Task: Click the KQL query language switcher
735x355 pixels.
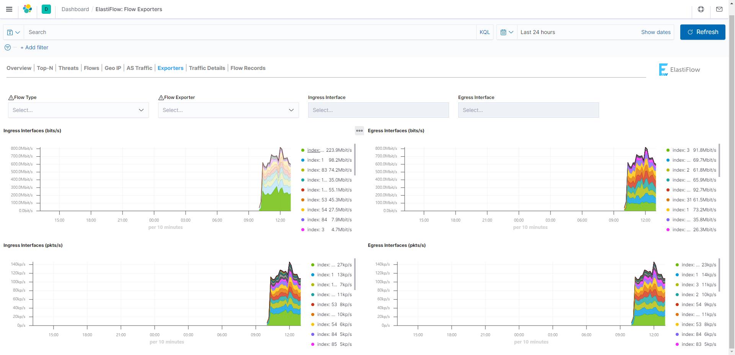Action: click(485, 32)
